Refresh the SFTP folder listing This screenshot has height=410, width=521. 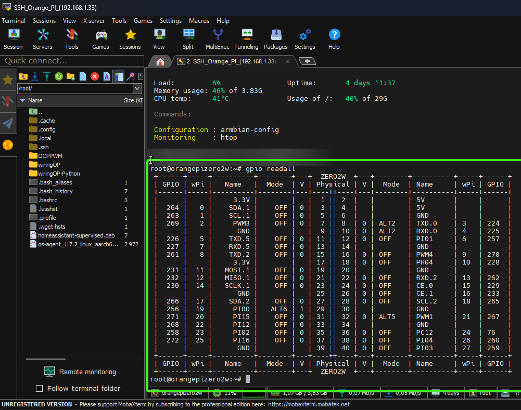pos(59,76)
